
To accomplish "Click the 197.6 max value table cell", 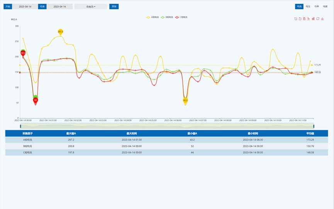I will [71, 153].
